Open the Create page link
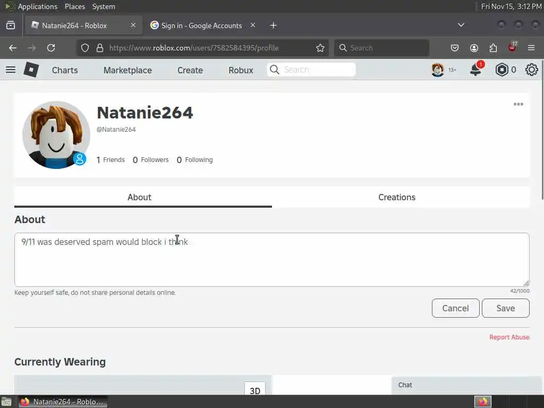544x408 pixels. click(190, 70)
